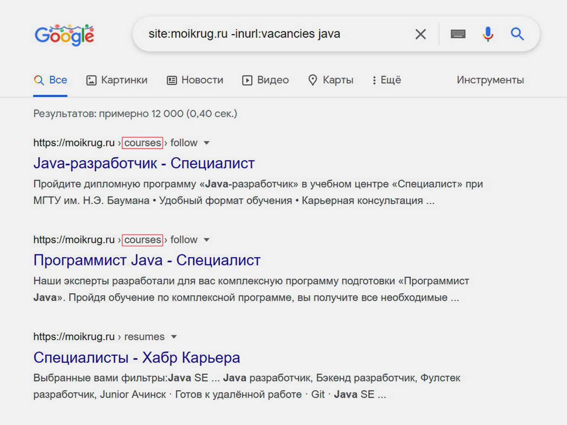Open the Ещё three-dot menu

[374, 80]
